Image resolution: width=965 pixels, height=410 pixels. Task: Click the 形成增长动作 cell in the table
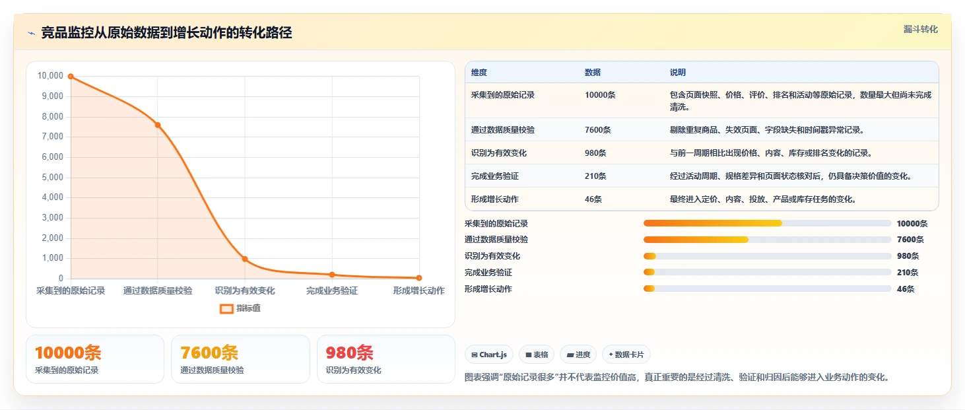click(x=495, y=199)
